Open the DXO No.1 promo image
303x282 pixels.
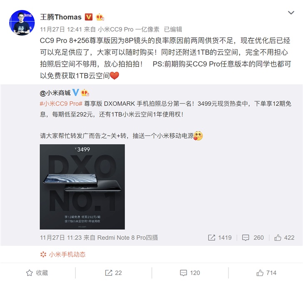click(x=82, y=187)
